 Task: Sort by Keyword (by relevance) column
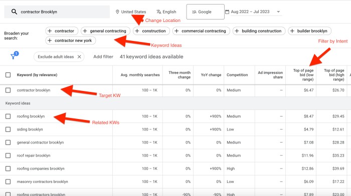coord(37,75)
